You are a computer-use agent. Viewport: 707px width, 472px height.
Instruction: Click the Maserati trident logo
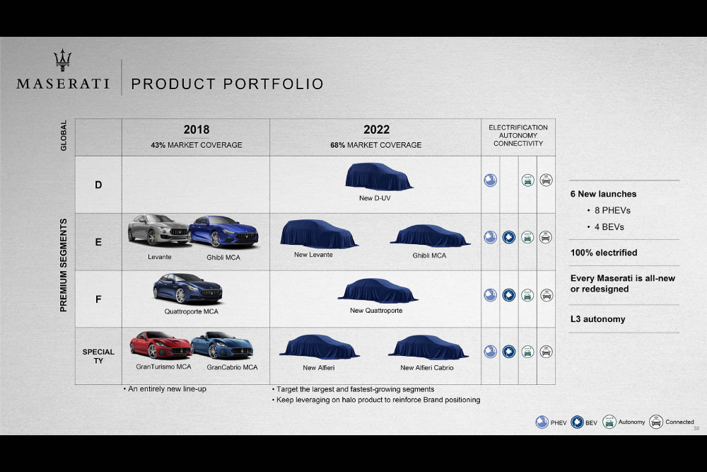pyautogui.click(x=63, y=60)
